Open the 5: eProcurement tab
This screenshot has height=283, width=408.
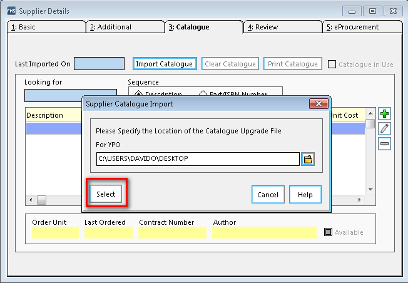[x=362, y=27]
